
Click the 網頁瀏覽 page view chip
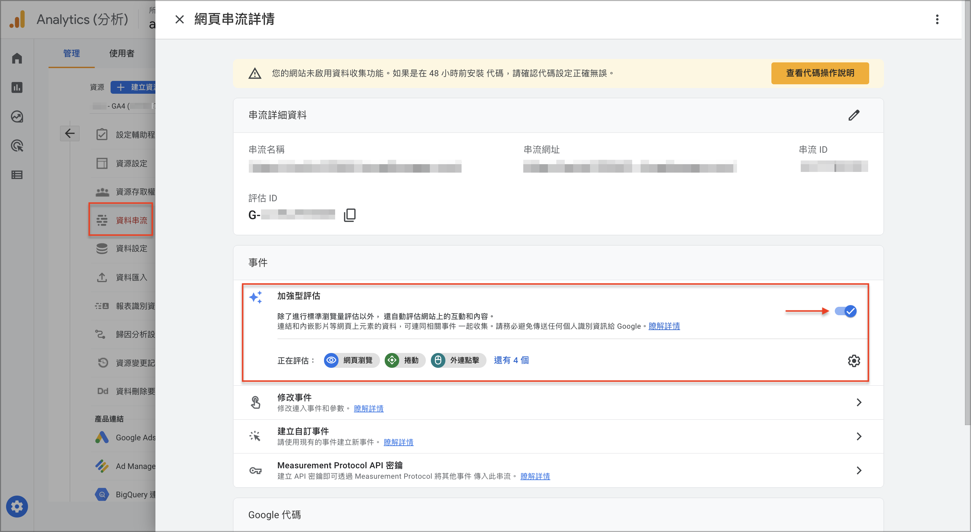click(x=351, y=360)
